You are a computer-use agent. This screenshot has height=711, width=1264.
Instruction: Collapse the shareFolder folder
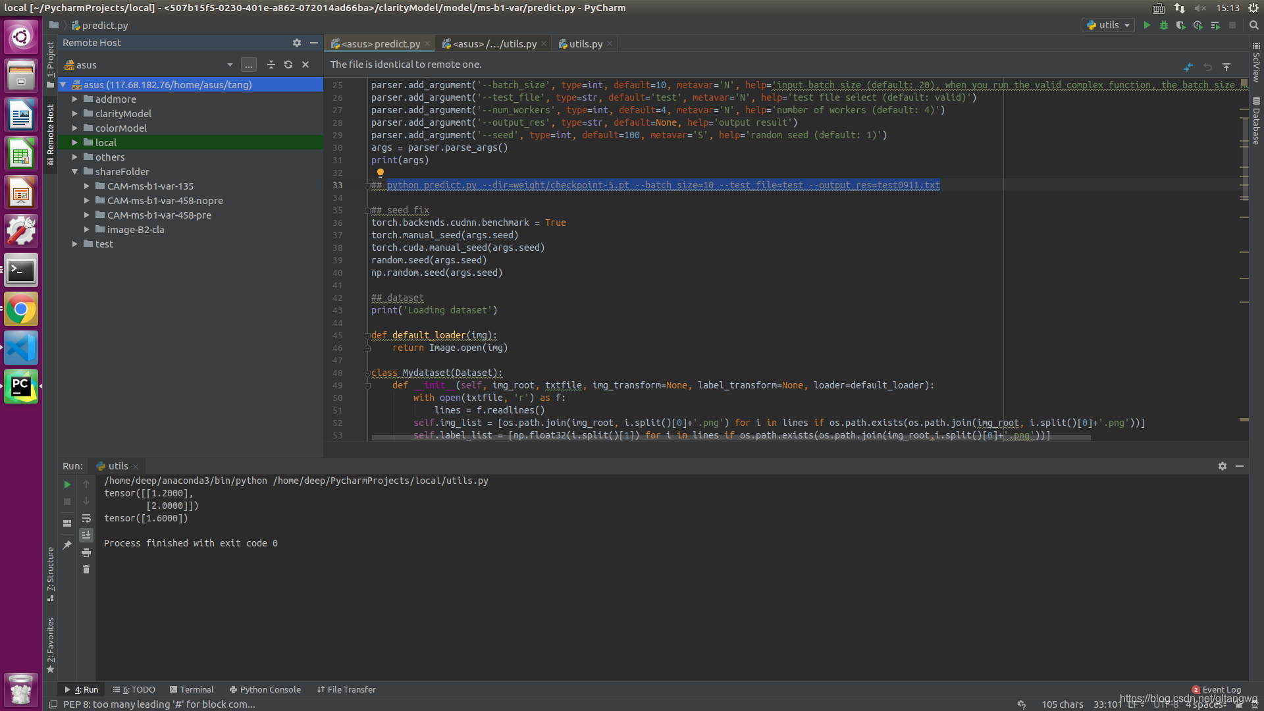[x=75, y=172]
